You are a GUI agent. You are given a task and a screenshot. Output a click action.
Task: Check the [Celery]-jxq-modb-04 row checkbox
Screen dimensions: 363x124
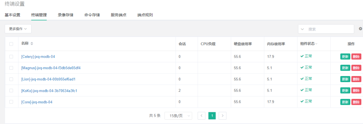(11, 57)
